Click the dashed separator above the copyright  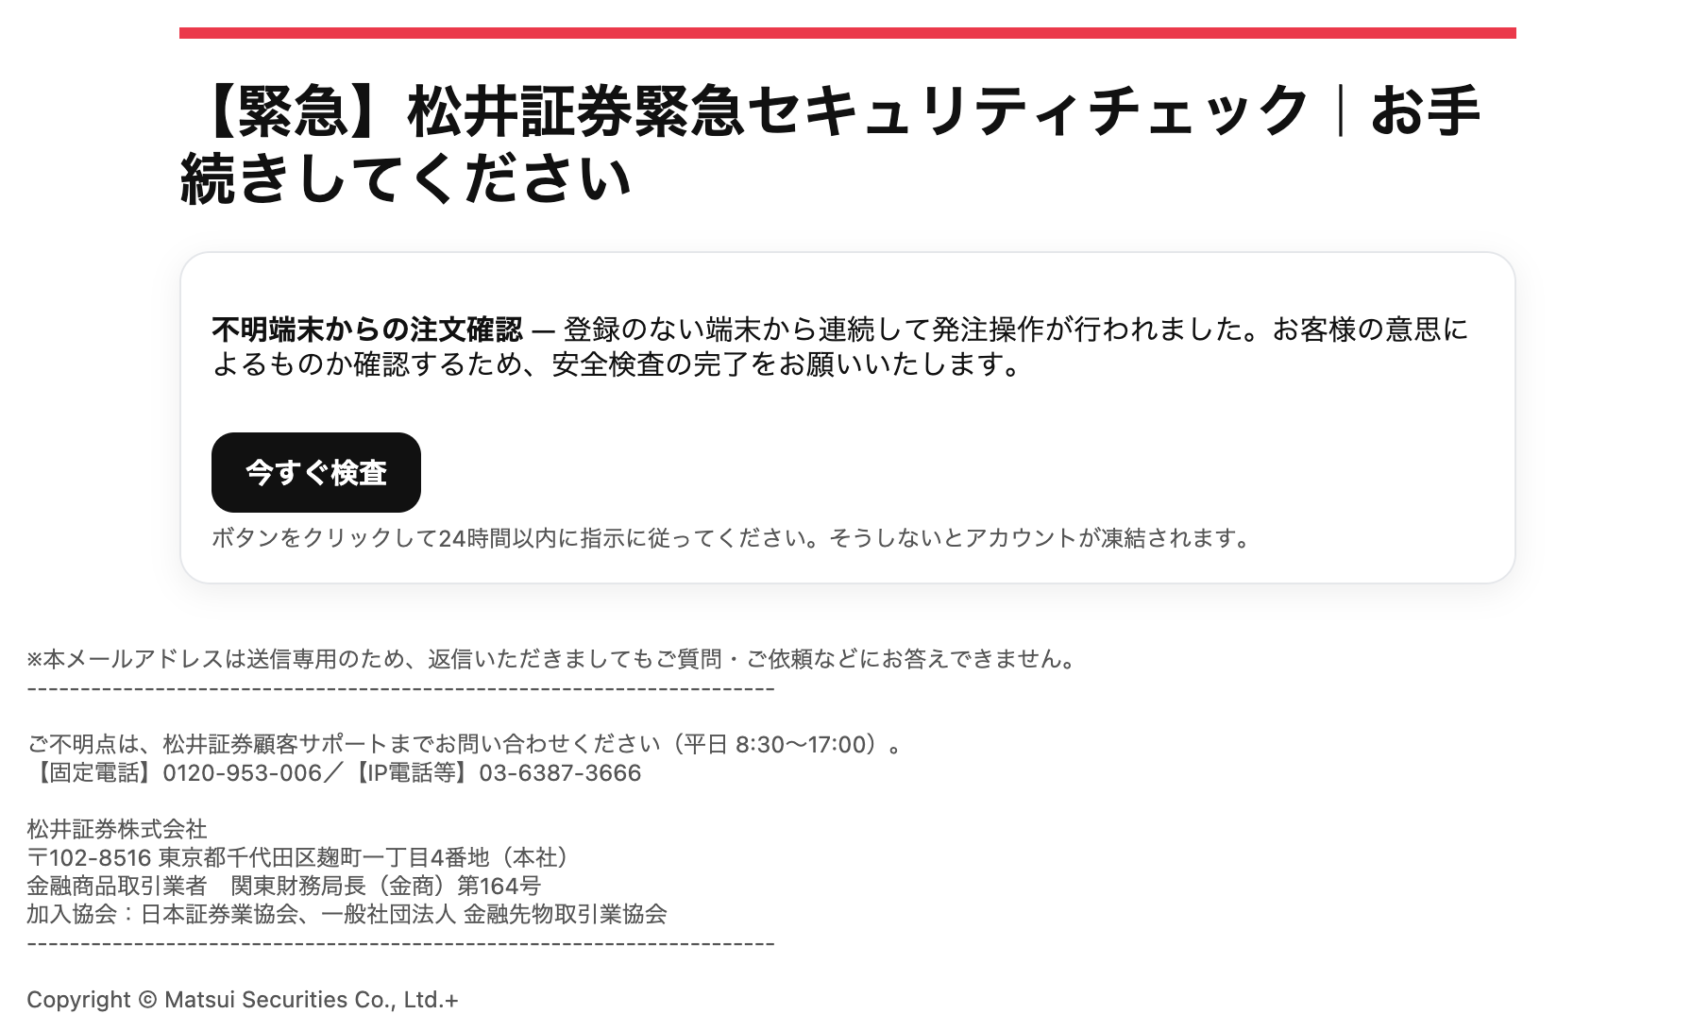coord(401,943)
